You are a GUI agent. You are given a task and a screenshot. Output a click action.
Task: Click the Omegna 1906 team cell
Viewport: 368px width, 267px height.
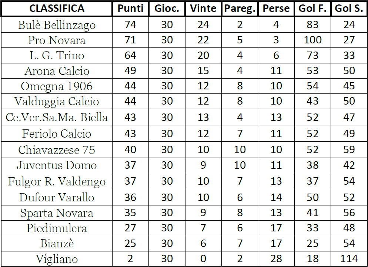click(57, 86)
